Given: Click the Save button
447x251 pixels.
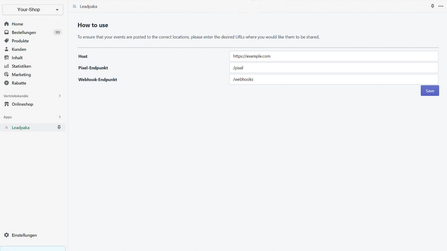Looking at the screenshot, I should (x=430, y=90).
